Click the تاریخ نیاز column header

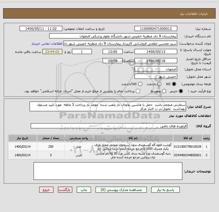tap(22, 138)
